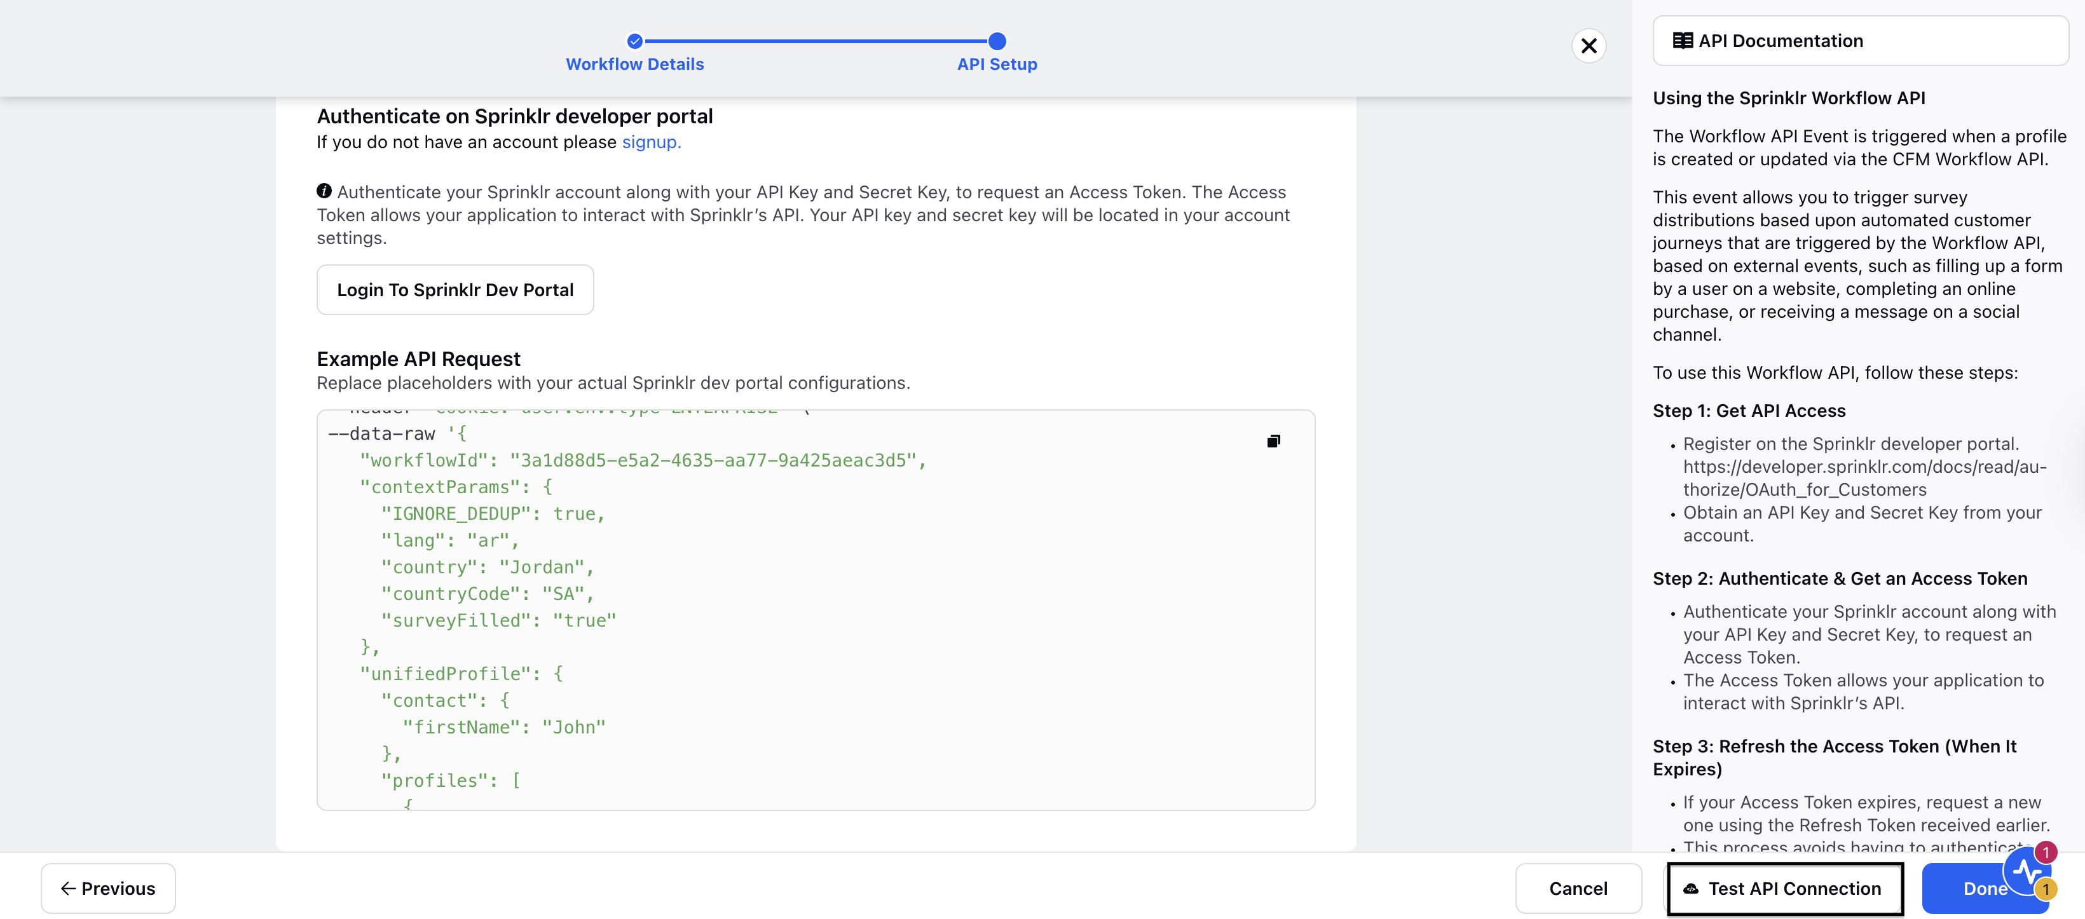Click the "firstName": "John" line

coord(503,727)
